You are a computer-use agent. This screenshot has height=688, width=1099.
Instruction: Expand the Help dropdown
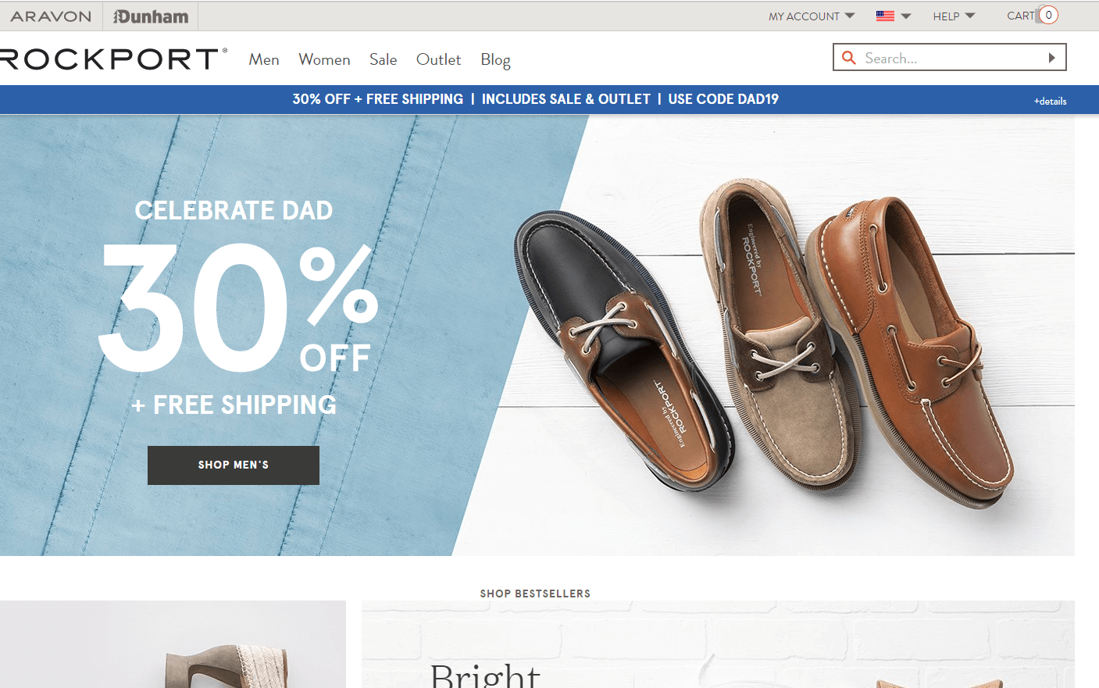[954, 16]
